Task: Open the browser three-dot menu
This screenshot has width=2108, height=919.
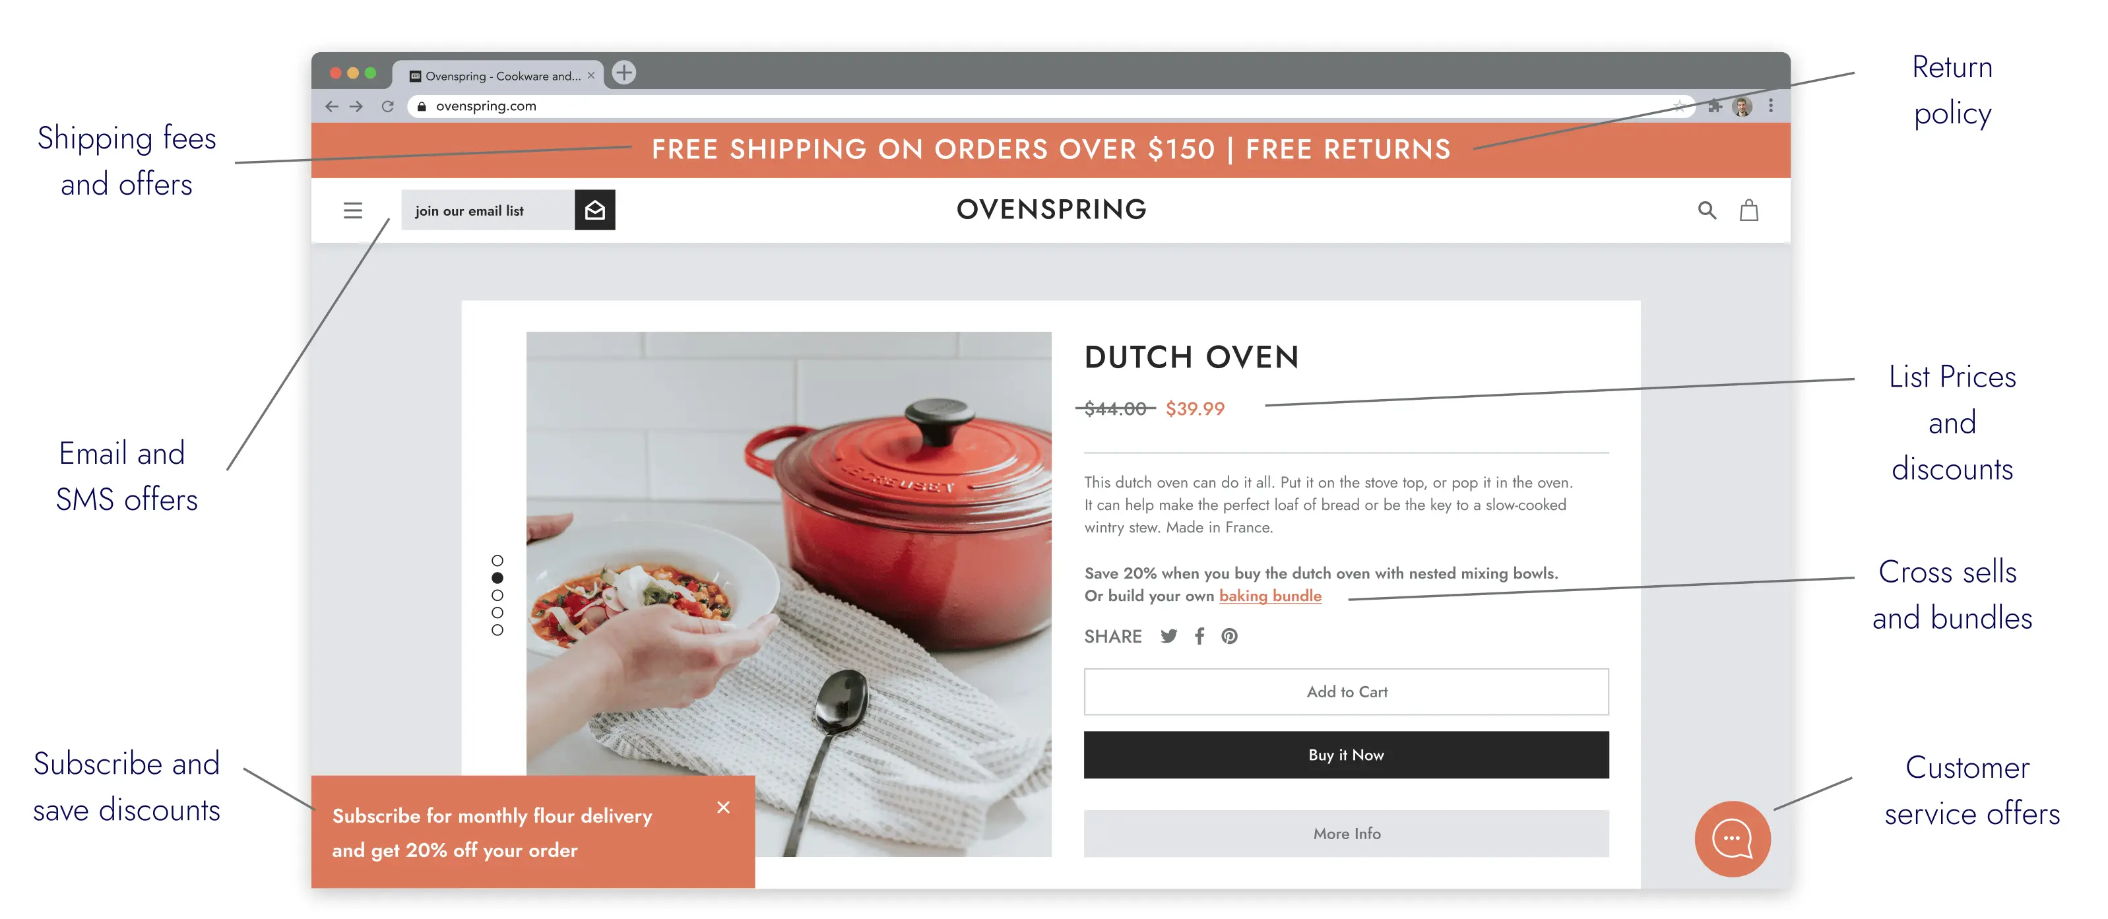Action: pyautogui.click(x=1771, y=106)
